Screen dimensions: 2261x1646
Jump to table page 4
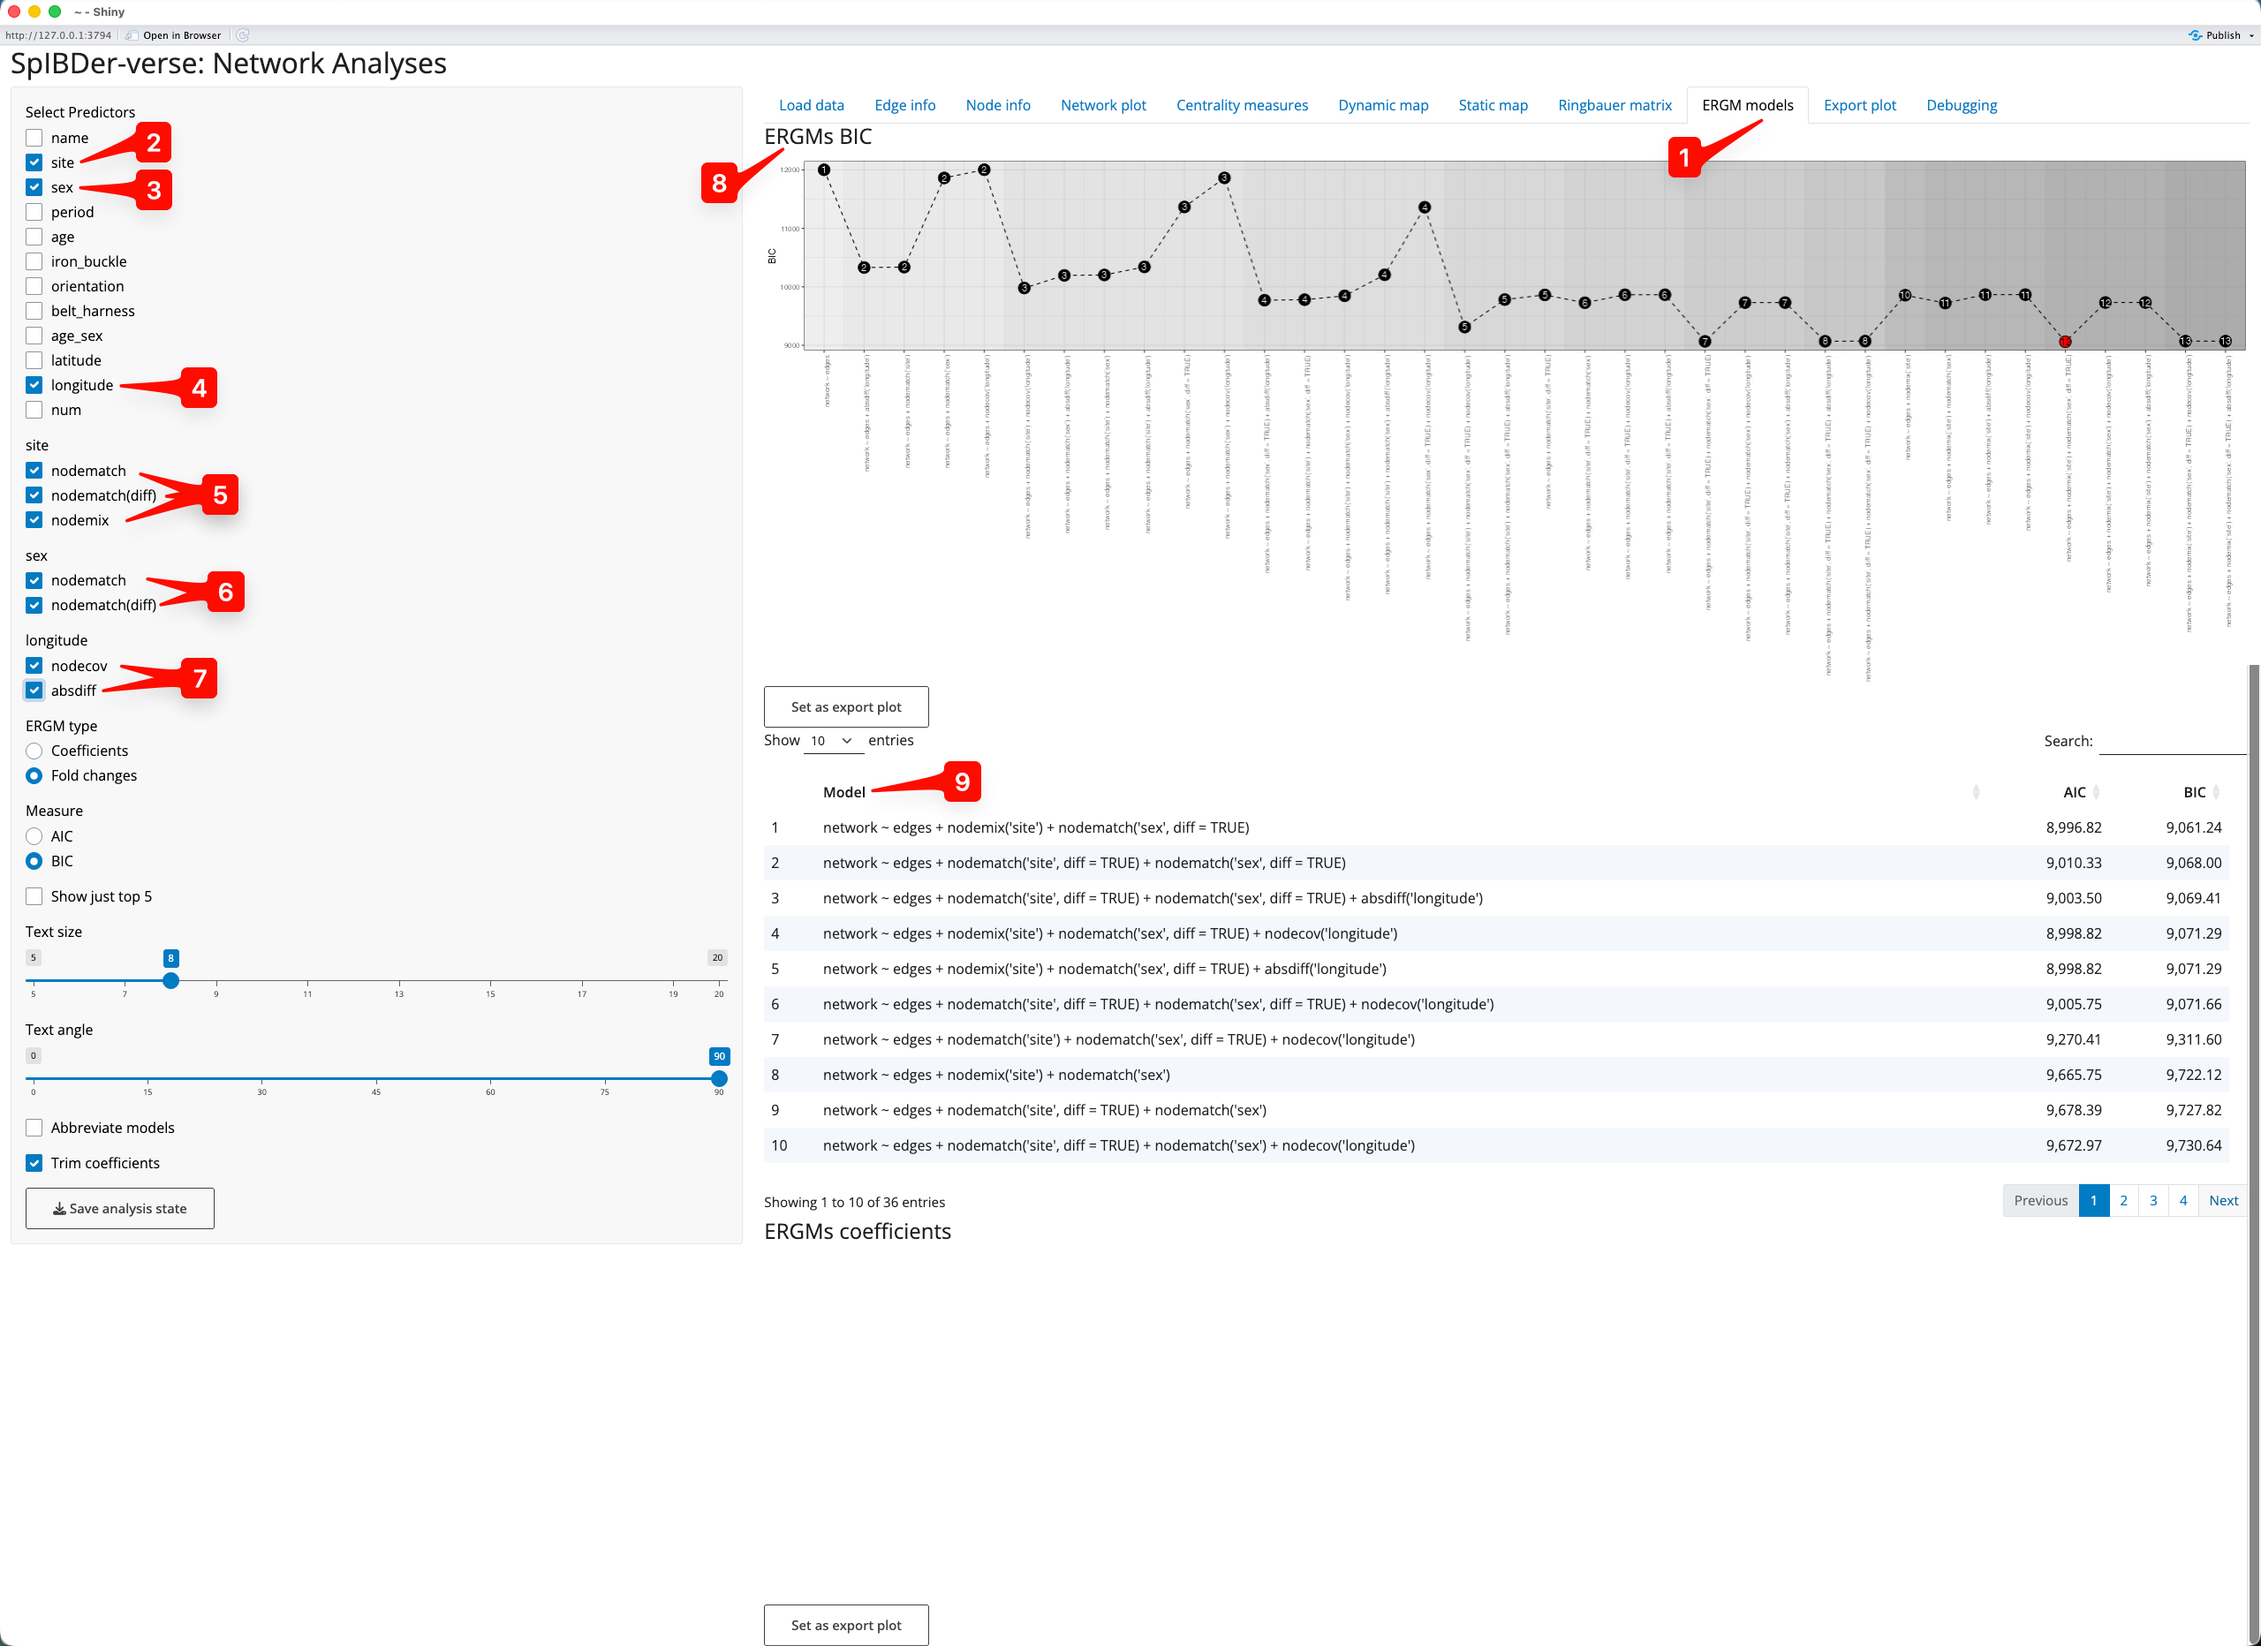pyautogui.click(x=2183, y=1200)
